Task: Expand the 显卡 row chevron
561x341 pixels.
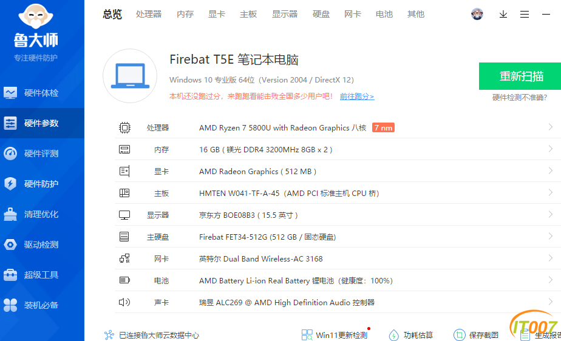Action: pos(550,171)
